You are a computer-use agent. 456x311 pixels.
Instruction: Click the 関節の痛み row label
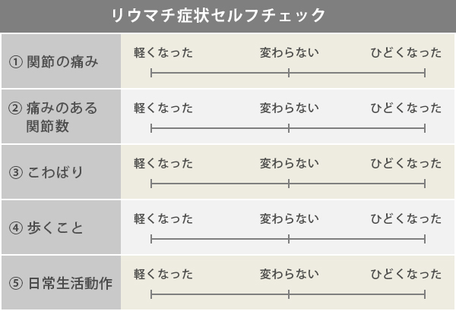54,62
